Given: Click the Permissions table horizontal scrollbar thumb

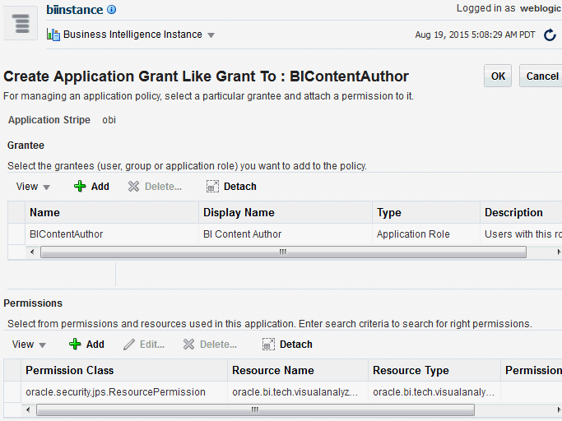Looking at the screenshot, I should [255, 409].
